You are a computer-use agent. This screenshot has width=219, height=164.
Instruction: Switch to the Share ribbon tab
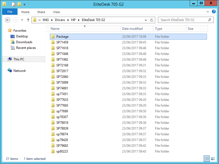point(41,12)
